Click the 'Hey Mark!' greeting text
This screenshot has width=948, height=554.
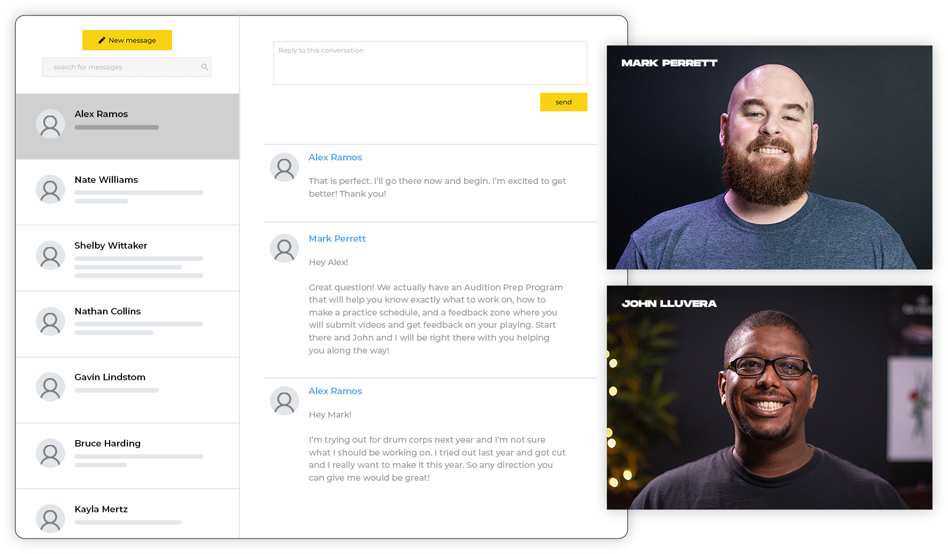coord(330,414)
